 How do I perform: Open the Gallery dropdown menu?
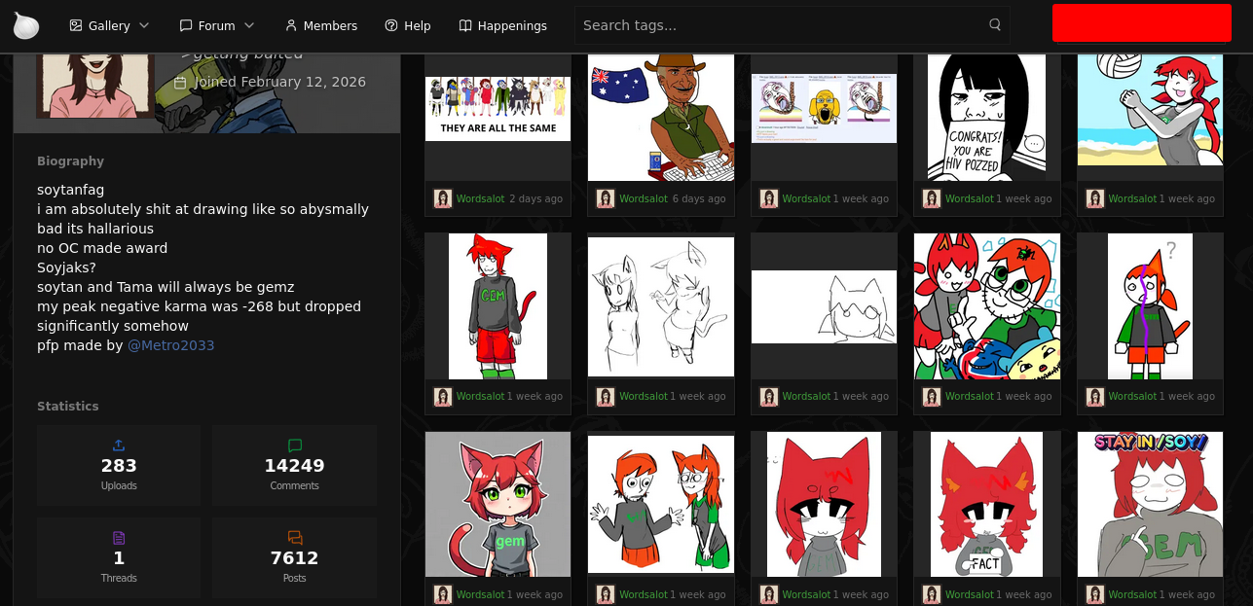[109, 25]
